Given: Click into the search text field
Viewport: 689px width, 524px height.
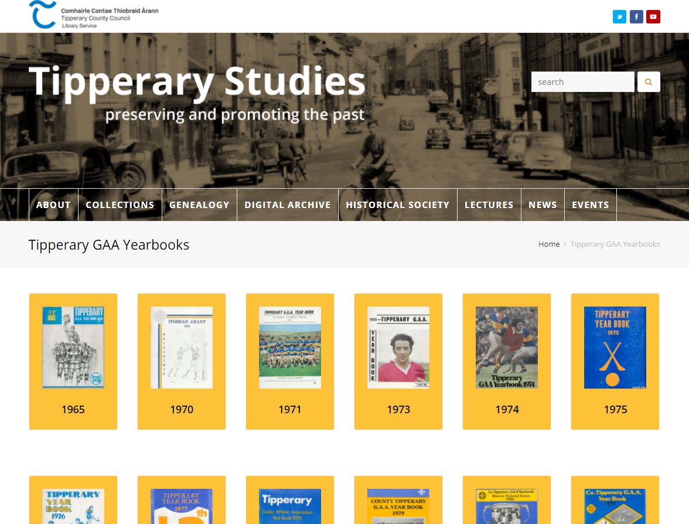Looking at the screenshot, I should pos(582,82).
